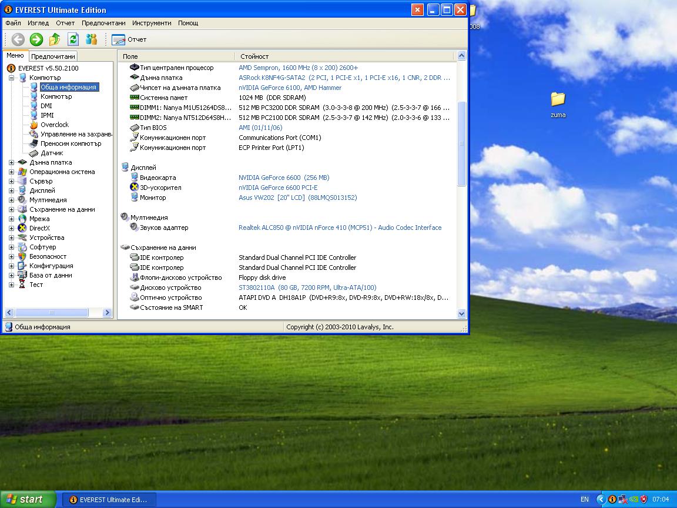This screenshot has height=508, width=677.
Task: Select Датчик sensor in the tree
Action: point(52,153)
